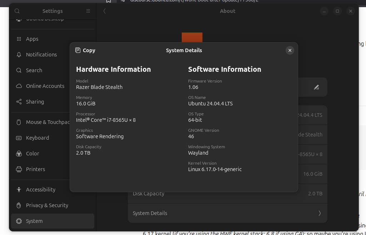Close the System Details dialog
Image resolution: width=366 pixels, height=235 pixels.
click(x=290, y=50)
